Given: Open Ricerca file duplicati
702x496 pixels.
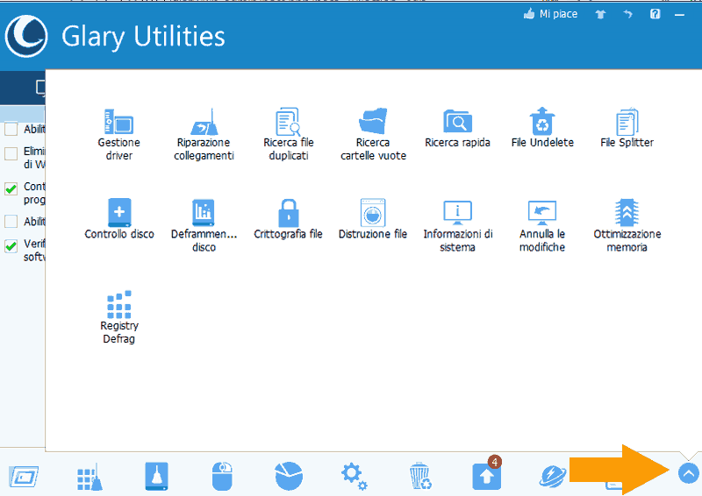Looking at the screenshot, I should [288, 134].
